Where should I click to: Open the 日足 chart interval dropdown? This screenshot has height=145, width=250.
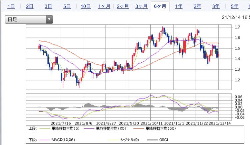tap(29, 19)
